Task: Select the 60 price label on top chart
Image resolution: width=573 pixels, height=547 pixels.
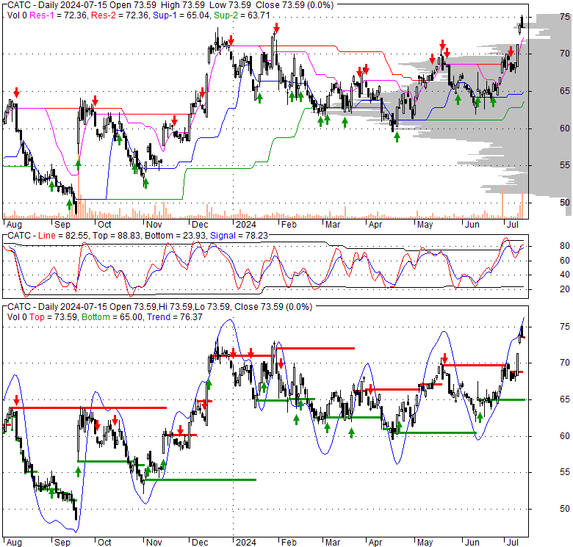Action: point(565,128)
